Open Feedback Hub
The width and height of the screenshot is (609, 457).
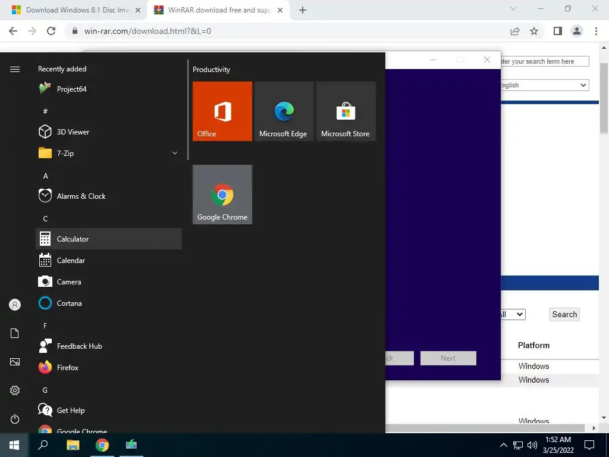coord(109,346)
